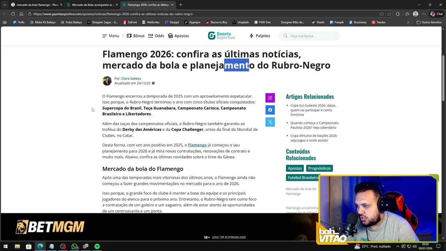This screenshot has height=251, width=446.
Task: Open DaFont bookmark
Action: coord(130,22)
